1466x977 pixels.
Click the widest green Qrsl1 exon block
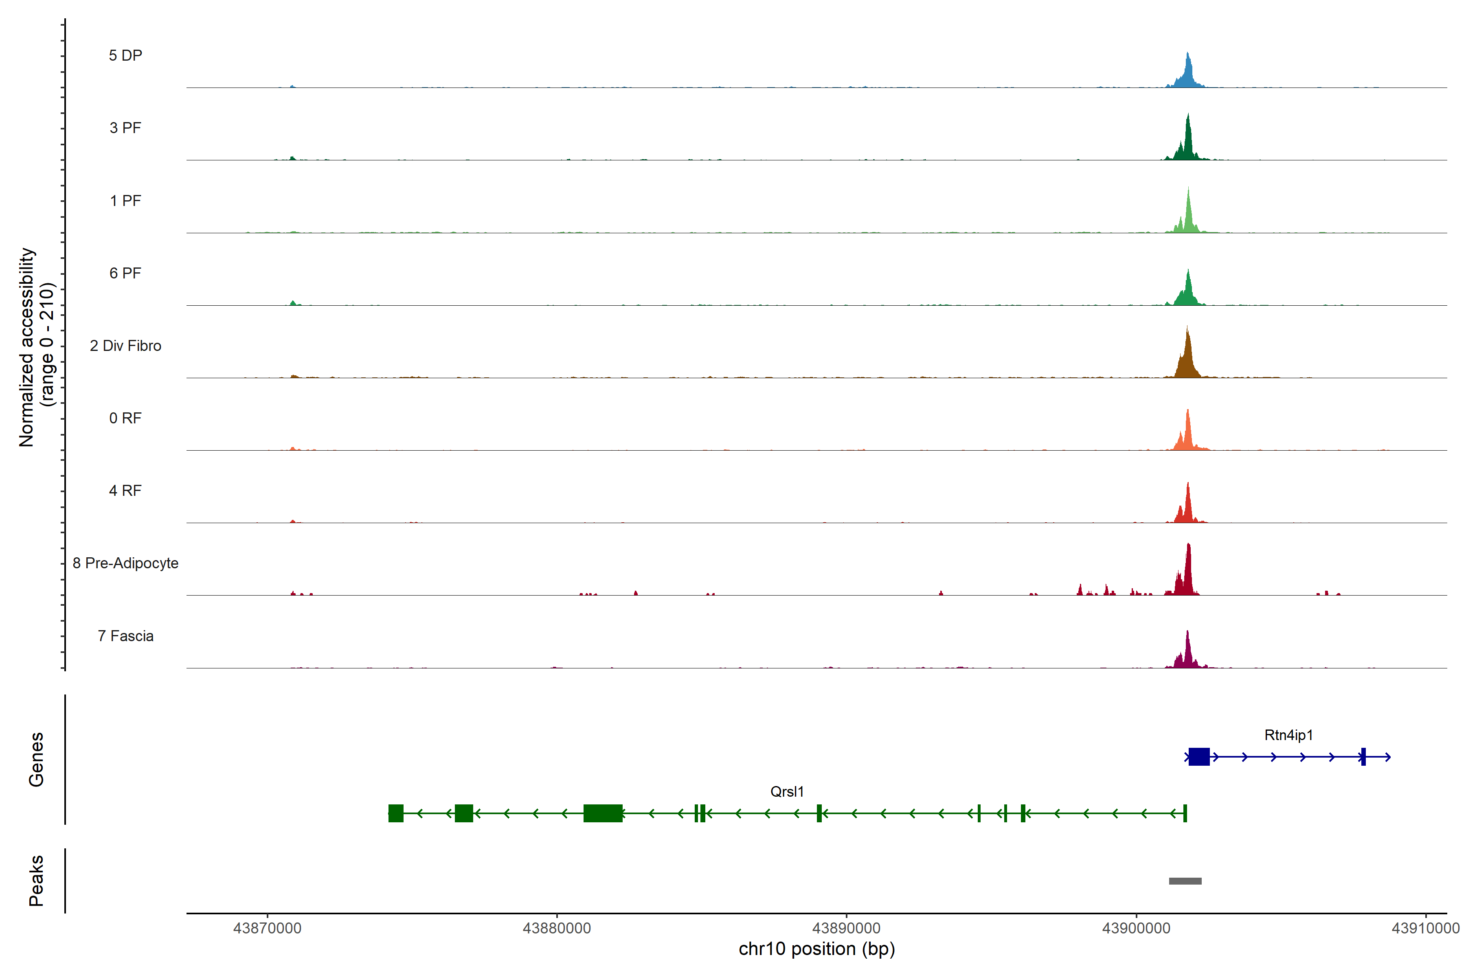click(603, 813)
